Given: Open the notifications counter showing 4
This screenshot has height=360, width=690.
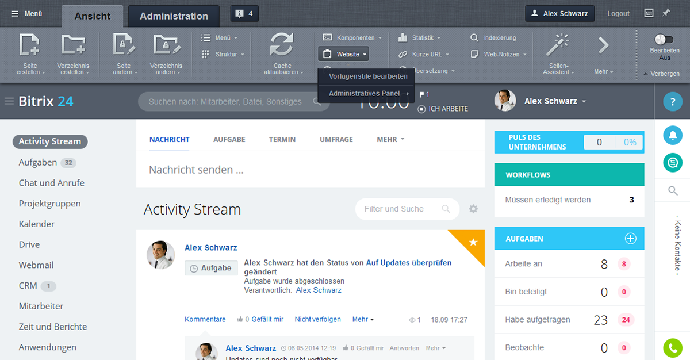Looking at the screenshot, I should point(244,14).
